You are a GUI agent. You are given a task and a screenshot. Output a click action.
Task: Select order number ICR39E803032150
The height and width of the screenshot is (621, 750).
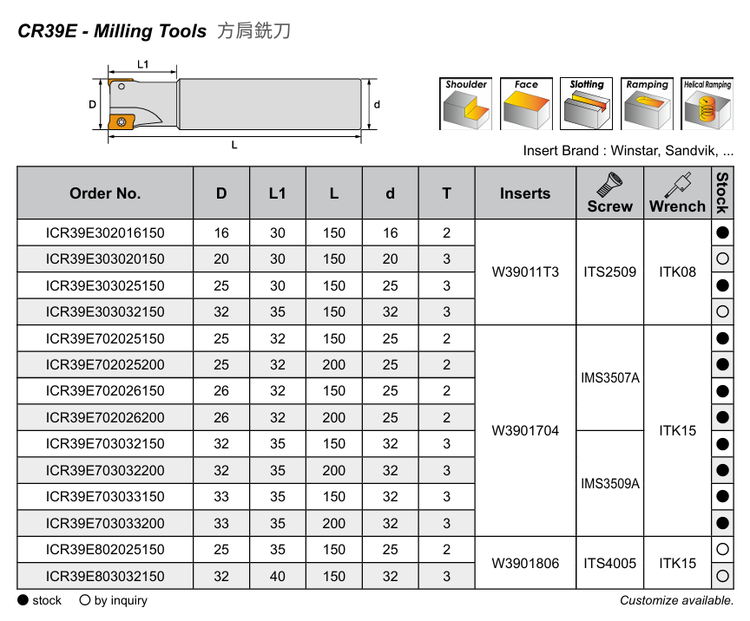(x=105, y=576)
